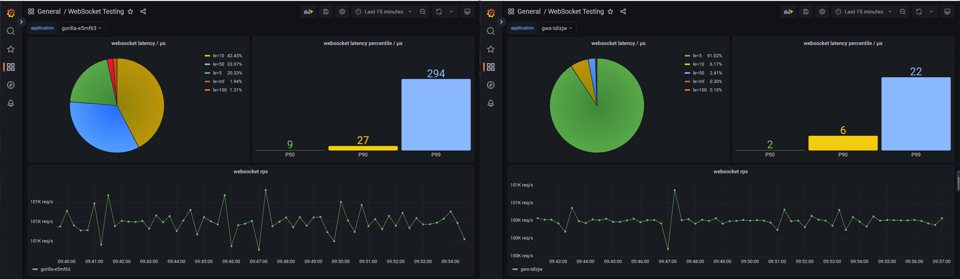Viewport: 960px width, 279px height.
Task: Open application dropdown showing gws-tdizjw
Action: (x=557, y=28)
